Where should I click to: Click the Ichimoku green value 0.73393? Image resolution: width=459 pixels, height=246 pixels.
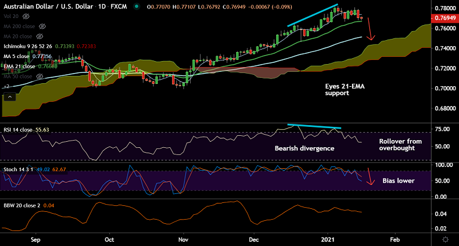tap(66, 46)
